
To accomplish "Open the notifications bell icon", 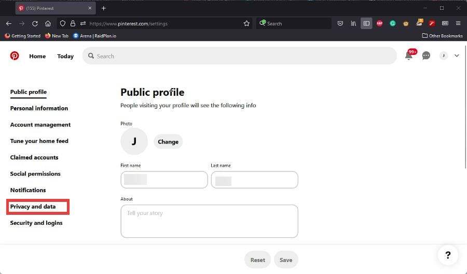I will (409, 56).
